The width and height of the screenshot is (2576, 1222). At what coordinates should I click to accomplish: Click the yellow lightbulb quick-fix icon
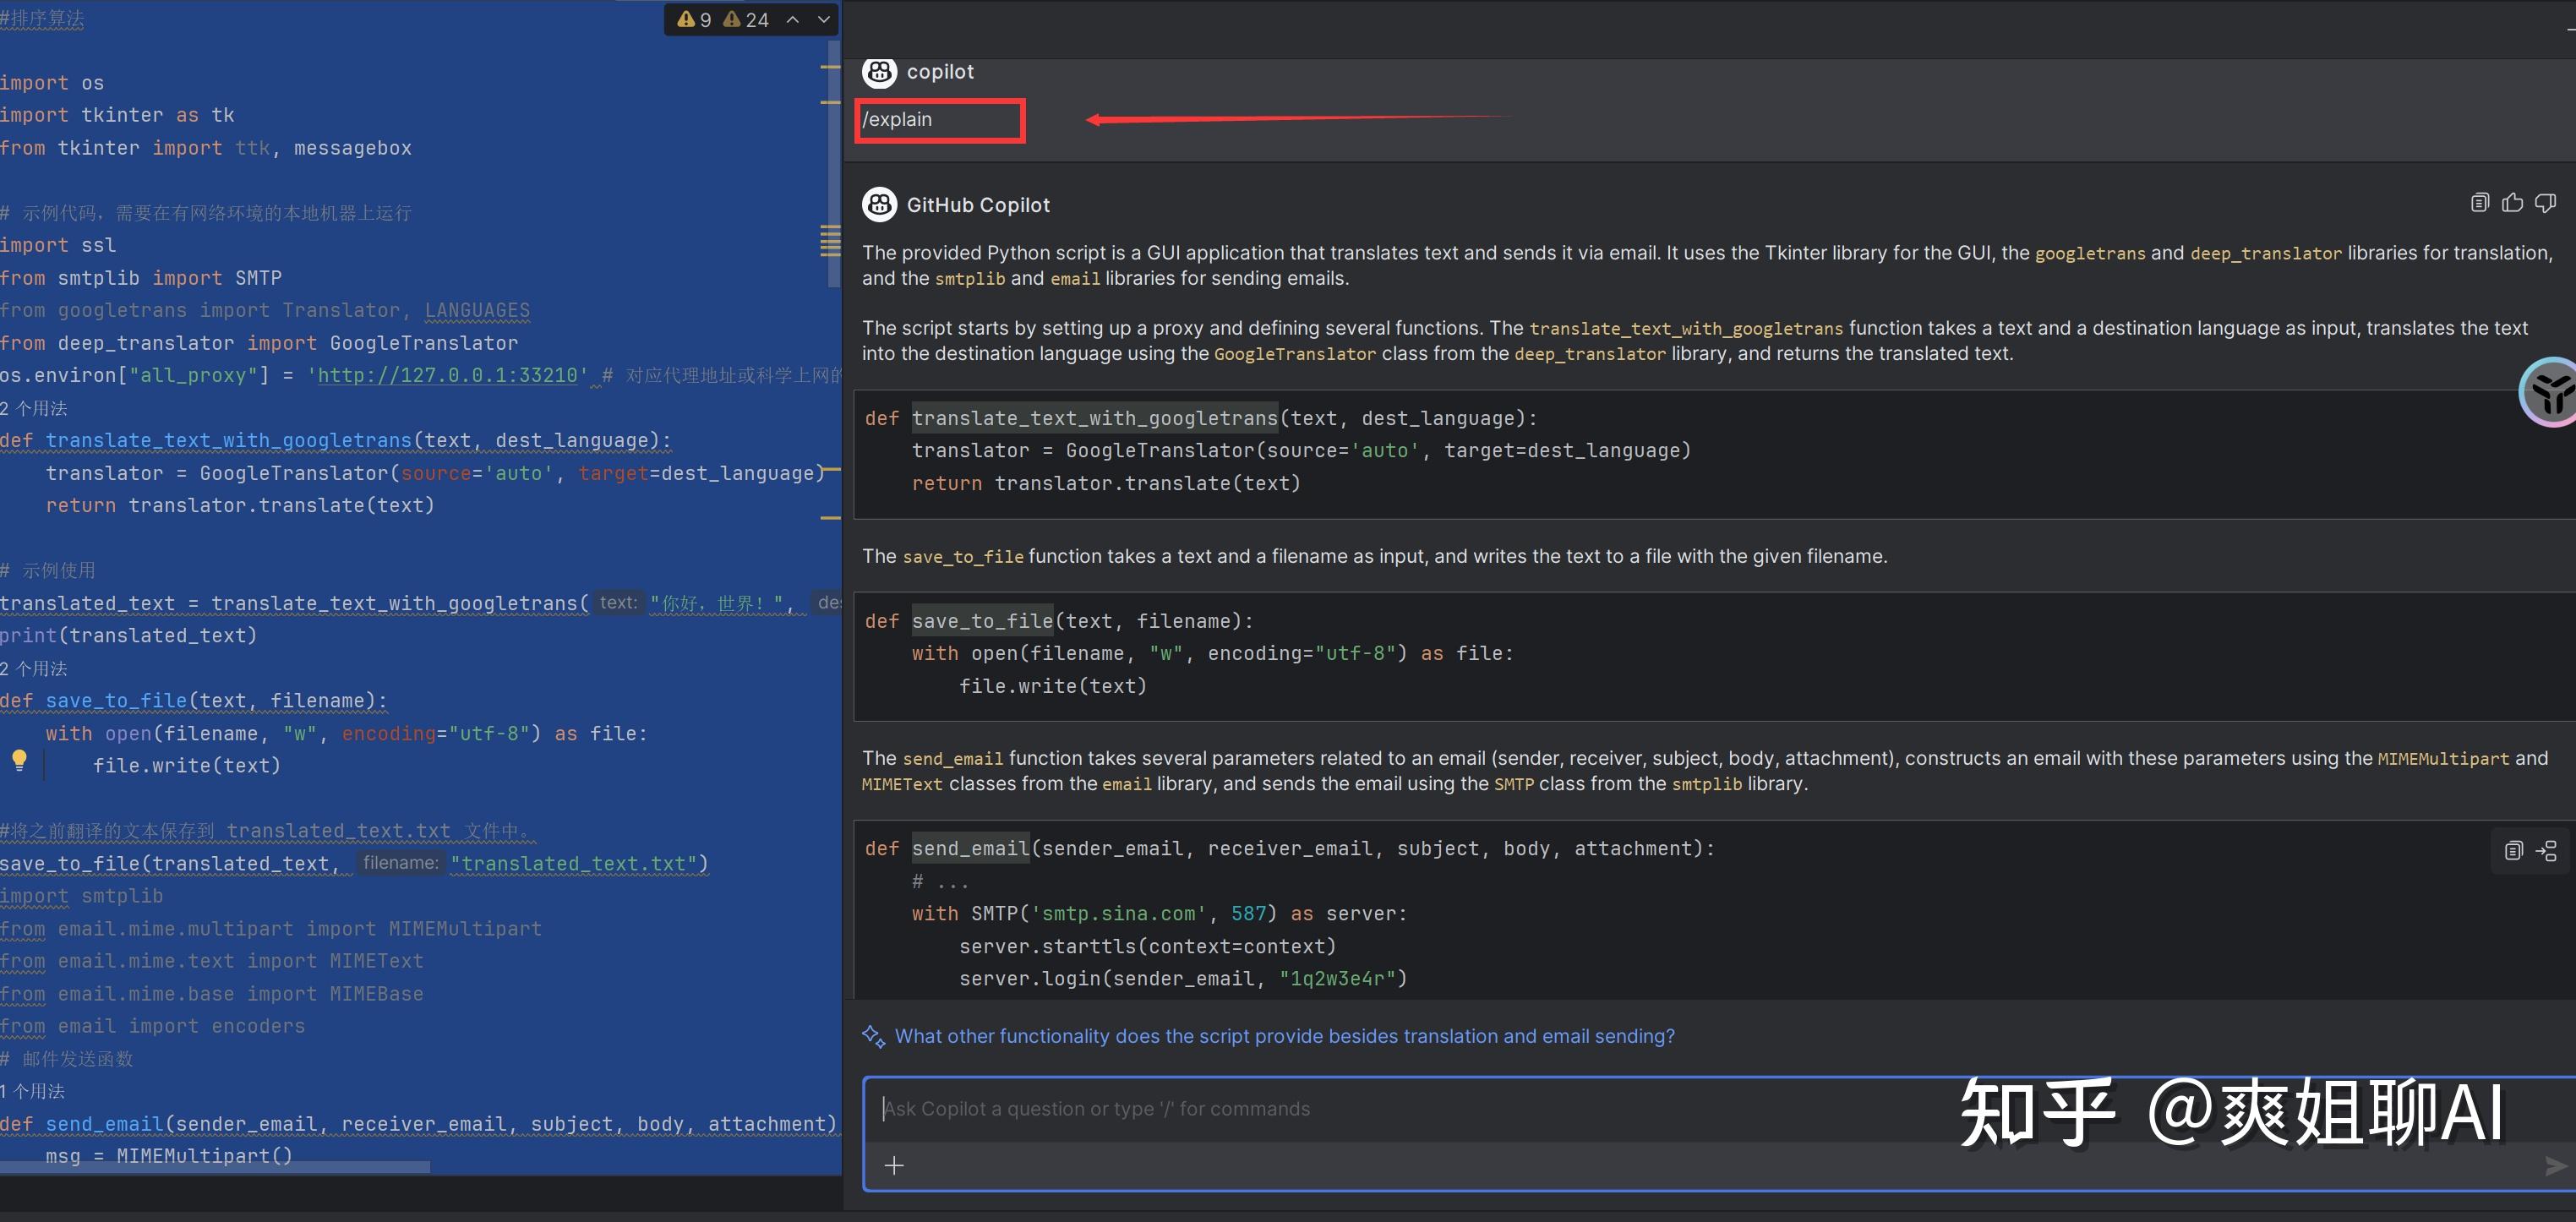click(19, 760)
